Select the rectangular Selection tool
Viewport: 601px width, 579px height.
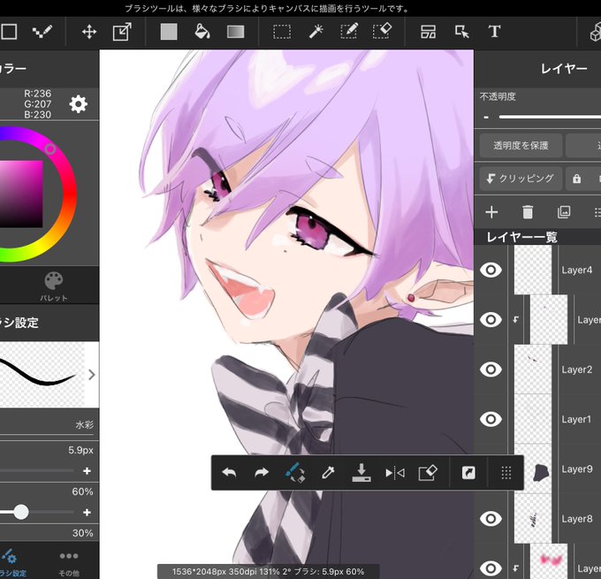(x=282, y=32)
